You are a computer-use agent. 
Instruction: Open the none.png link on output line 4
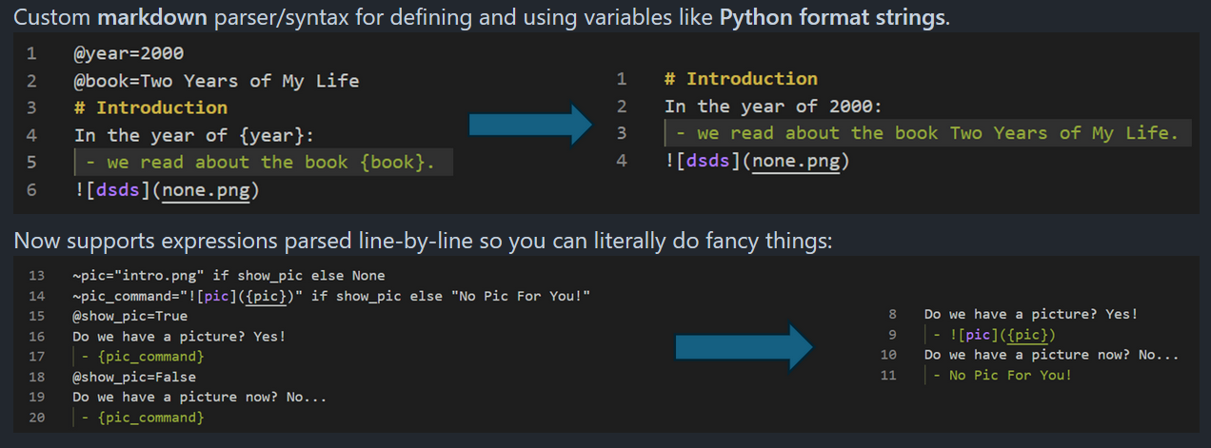coord(798,161)
